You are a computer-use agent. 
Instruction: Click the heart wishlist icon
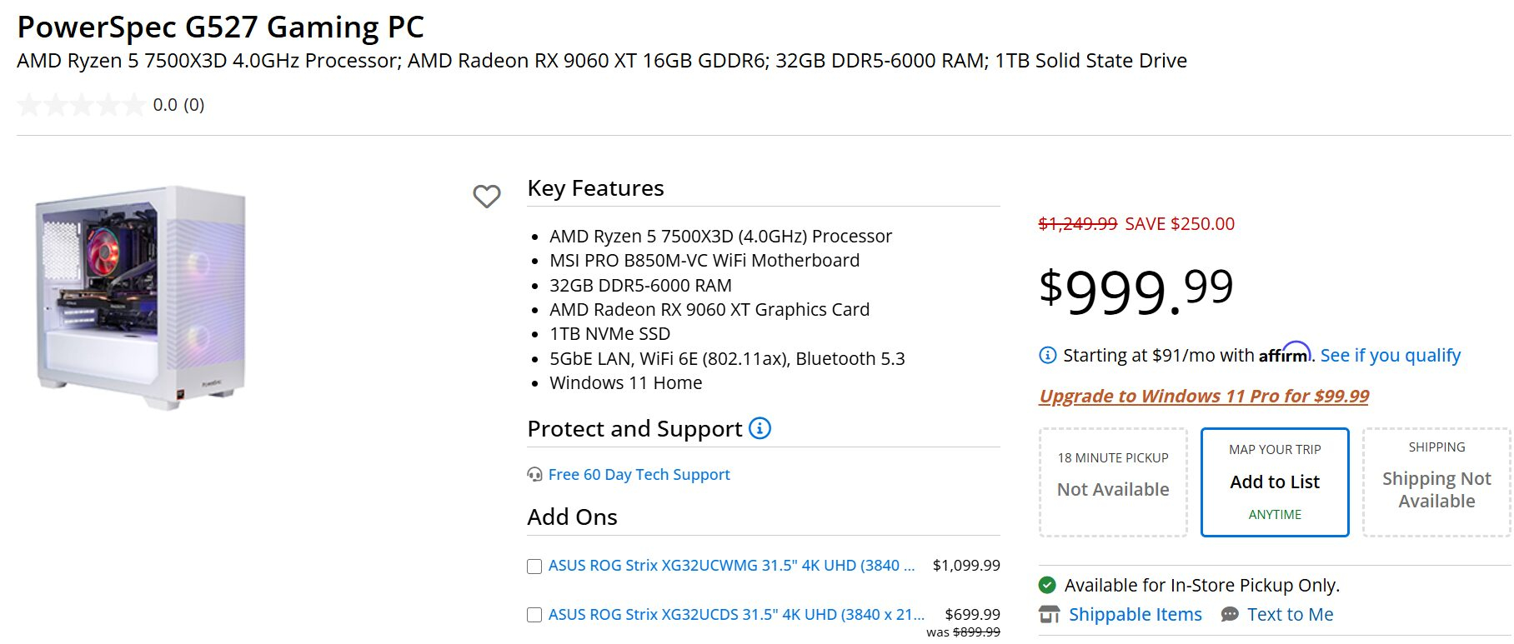pos(487,196)
